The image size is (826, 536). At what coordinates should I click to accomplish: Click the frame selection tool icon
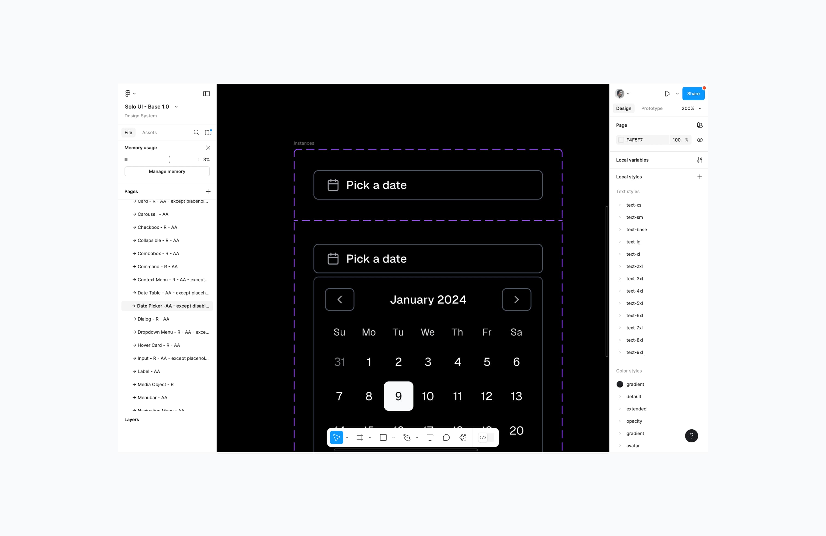pos(359,437)
